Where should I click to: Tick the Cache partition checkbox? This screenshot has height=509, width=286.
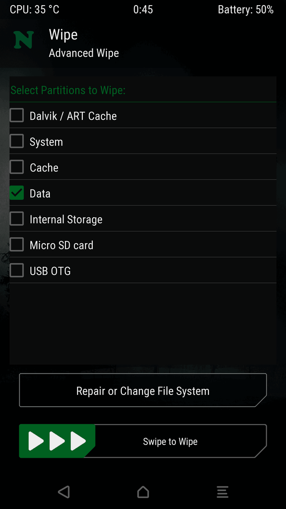click(16, 167)
